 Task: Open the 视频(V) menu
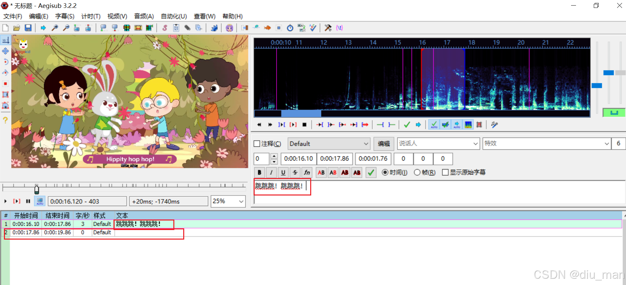[x=117, y=16]
